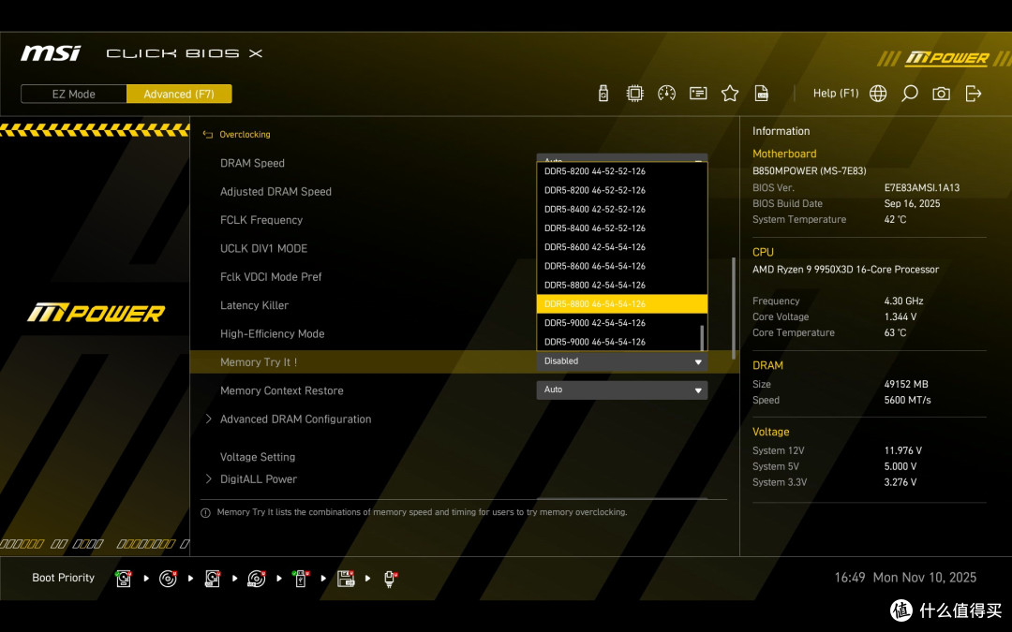
Task: Change language with the globe icon
Action: pyautogui.click(x=878, y=94)
